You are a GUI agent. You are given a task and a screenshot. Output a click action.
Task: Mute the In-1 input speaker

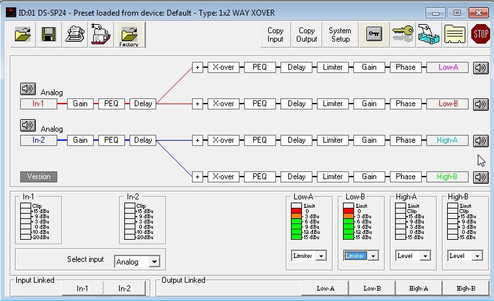(28, 89)
